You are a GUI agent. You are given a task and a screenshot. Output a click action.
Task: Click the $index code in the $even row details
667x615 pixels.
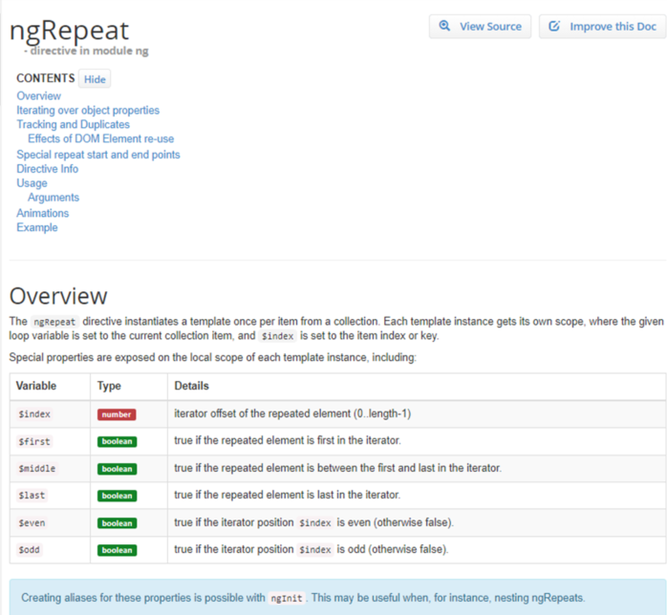tap(315, 522)
